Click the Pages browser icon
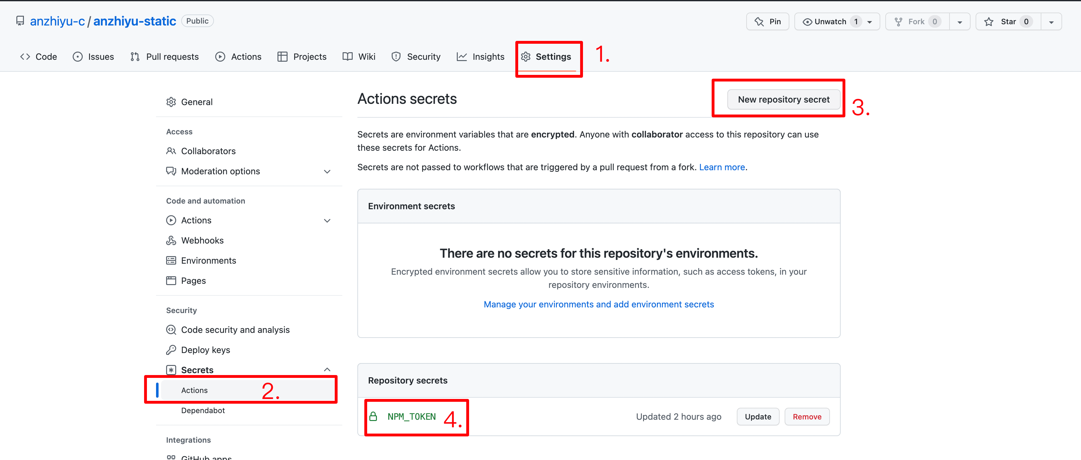 (x=171, y=281)
